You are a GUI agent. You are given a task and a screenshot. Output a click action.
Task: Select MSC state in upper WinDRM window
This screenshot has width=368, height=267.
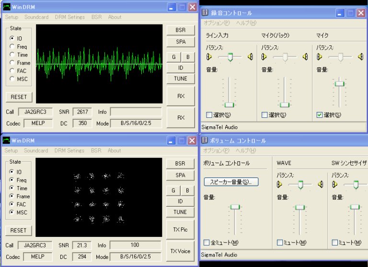[x=12, y=79]
